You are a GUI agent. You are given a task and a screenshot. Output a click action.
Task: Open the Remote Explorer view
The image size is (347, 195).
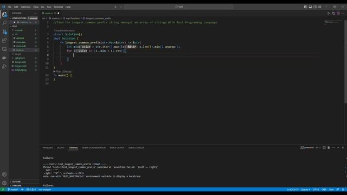coord(4,49)
